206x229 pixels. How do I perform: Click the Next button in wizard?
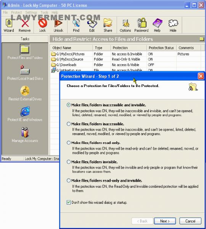[x=165, y=221]
